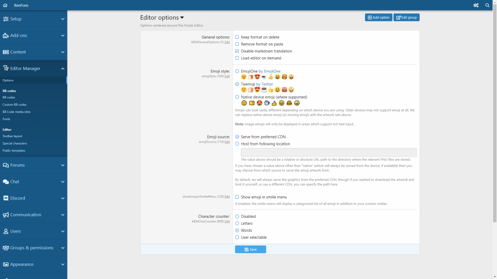Click the Communication megaphone icon
Viewport: 497px width, 279px height.
6,215
